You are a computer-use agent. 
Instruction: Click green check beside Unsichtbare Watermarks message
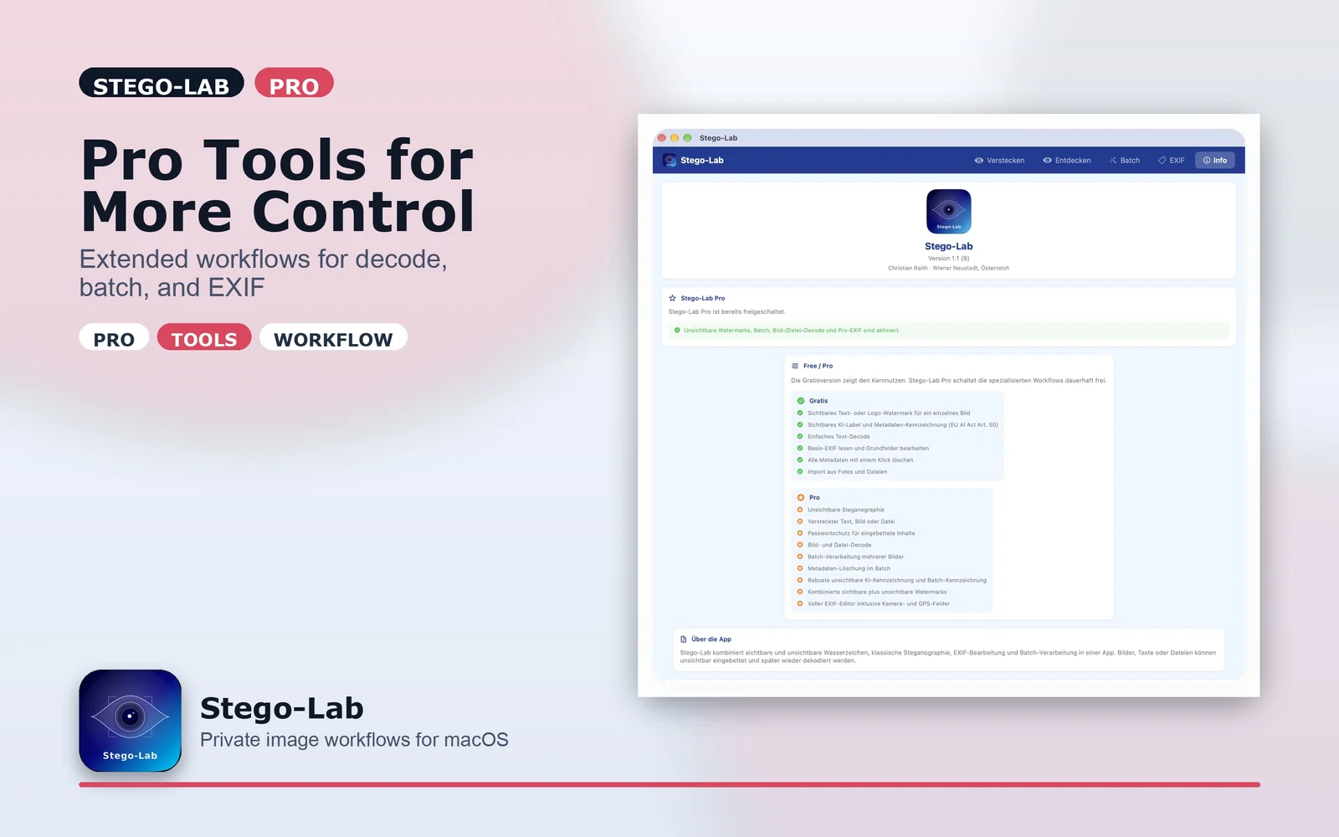[677, 330]
